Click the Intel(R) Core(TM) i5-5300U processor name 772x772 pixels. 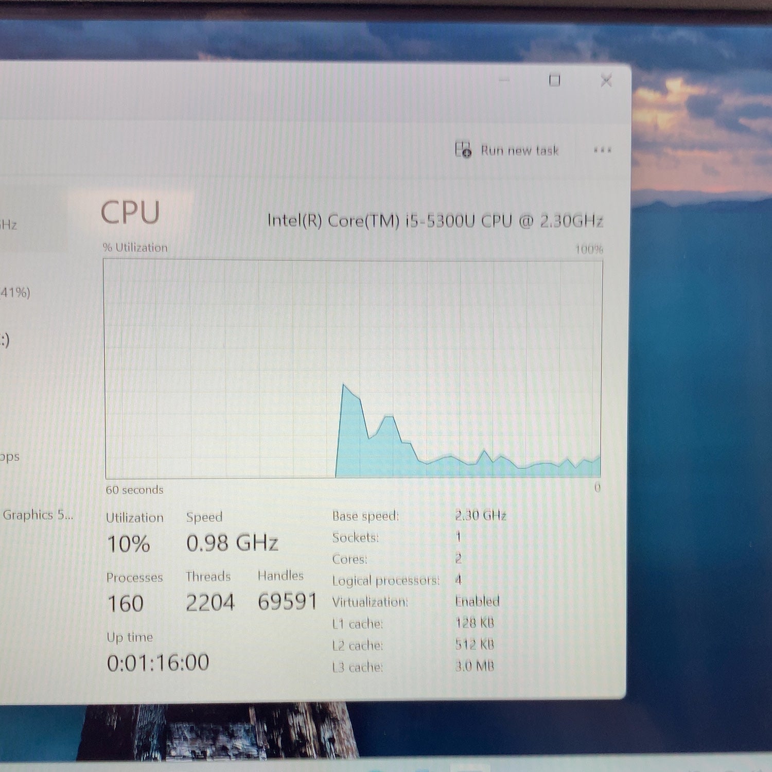click(x=435, y=221)
